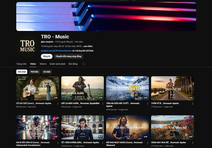This screenshot has height=148, width=212.
Task: Open options menu for VẾT XĂM KHÔNG MÀU video
Action: [x=103, y=143]
